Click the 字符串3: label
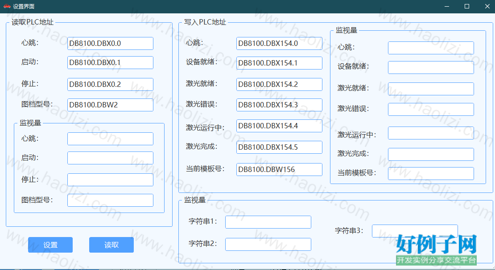 click(x=349, y=231)
